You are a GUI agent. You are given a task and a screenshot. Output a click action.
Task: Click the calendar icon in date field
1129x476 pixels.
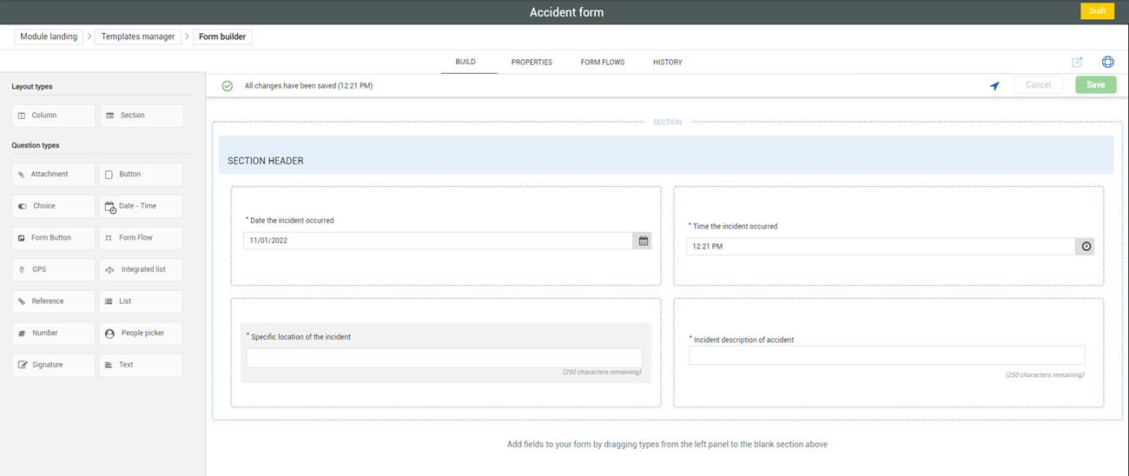[643, 241]
